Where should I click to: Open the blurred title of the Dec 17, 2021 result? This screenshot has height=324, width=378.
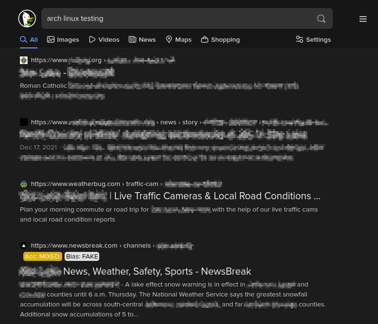coord(163,134)
